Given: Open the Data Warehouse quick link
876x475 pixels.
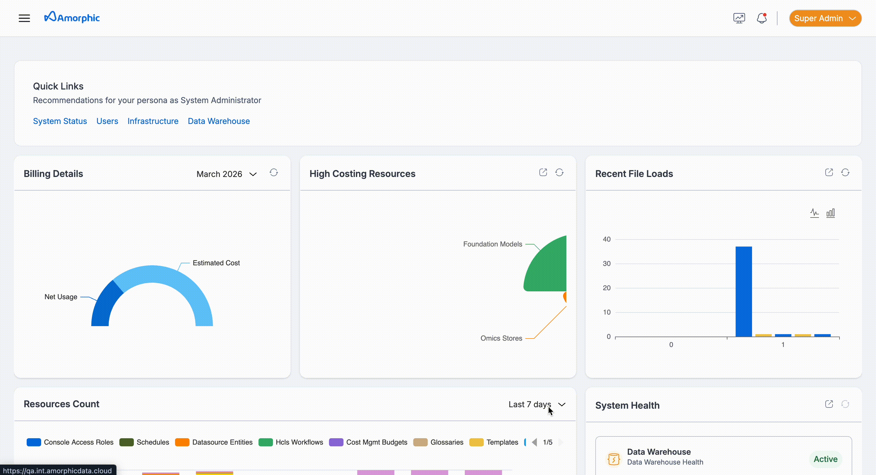Looking at the screenshot, I should click(x=219, y=121).
